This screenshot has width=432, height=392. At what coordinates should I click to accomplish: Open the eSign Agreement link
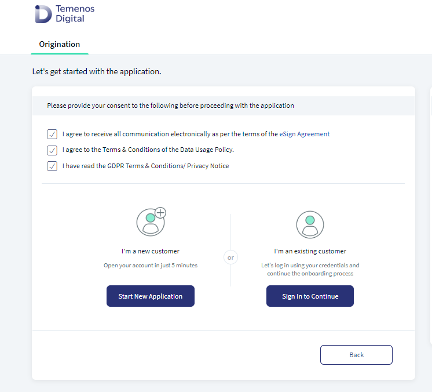coord(305,134)
